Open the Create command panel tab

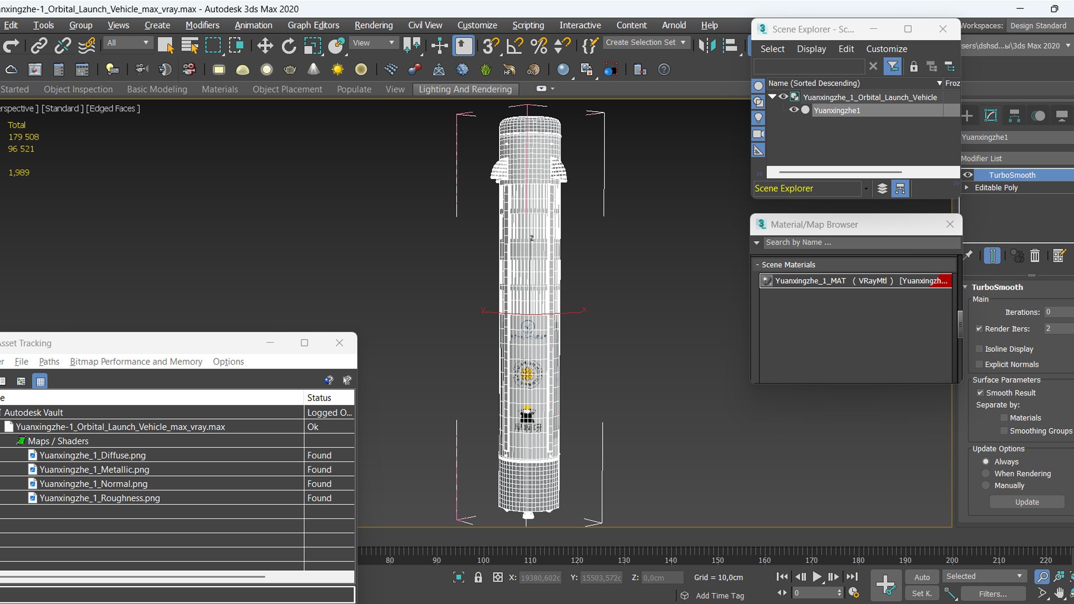click(x=967, y=116)
